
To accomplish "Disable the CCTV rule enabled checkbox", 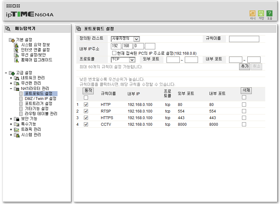I will (86, 124).
